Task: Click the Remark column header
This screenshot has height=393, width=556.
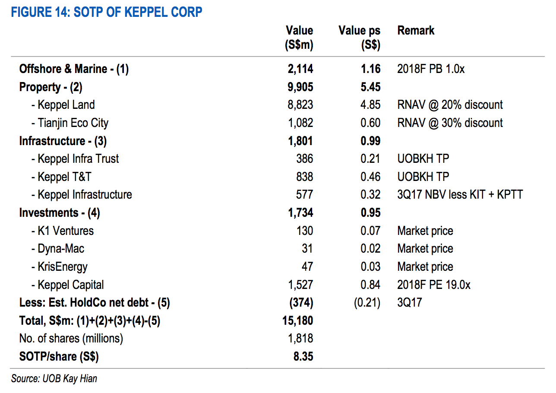Action: (416, 30)
